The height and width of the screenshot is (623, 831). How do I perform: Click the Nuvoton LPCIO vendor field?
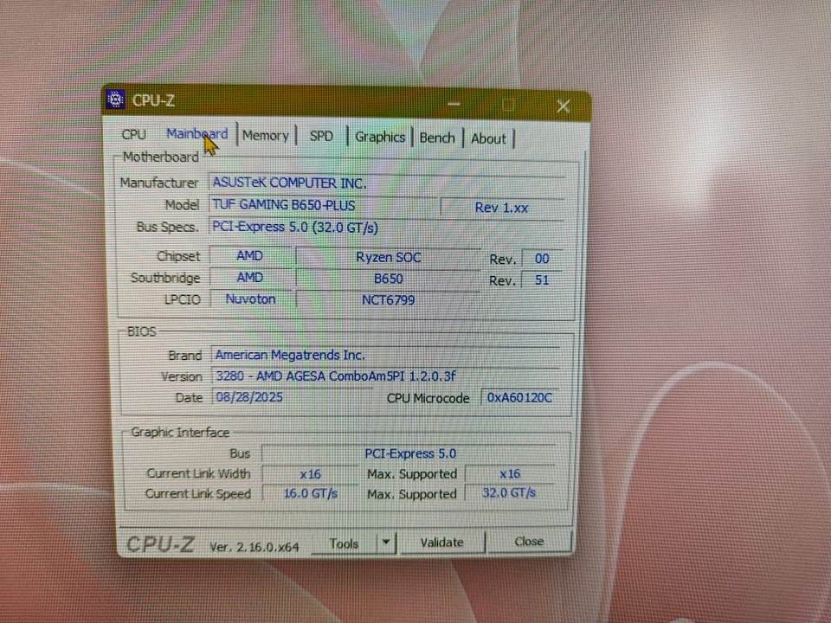(x=250, y=299)
